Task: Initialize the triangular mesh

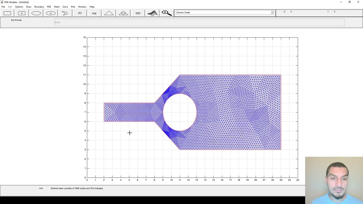Action: (x=109, y=13)
